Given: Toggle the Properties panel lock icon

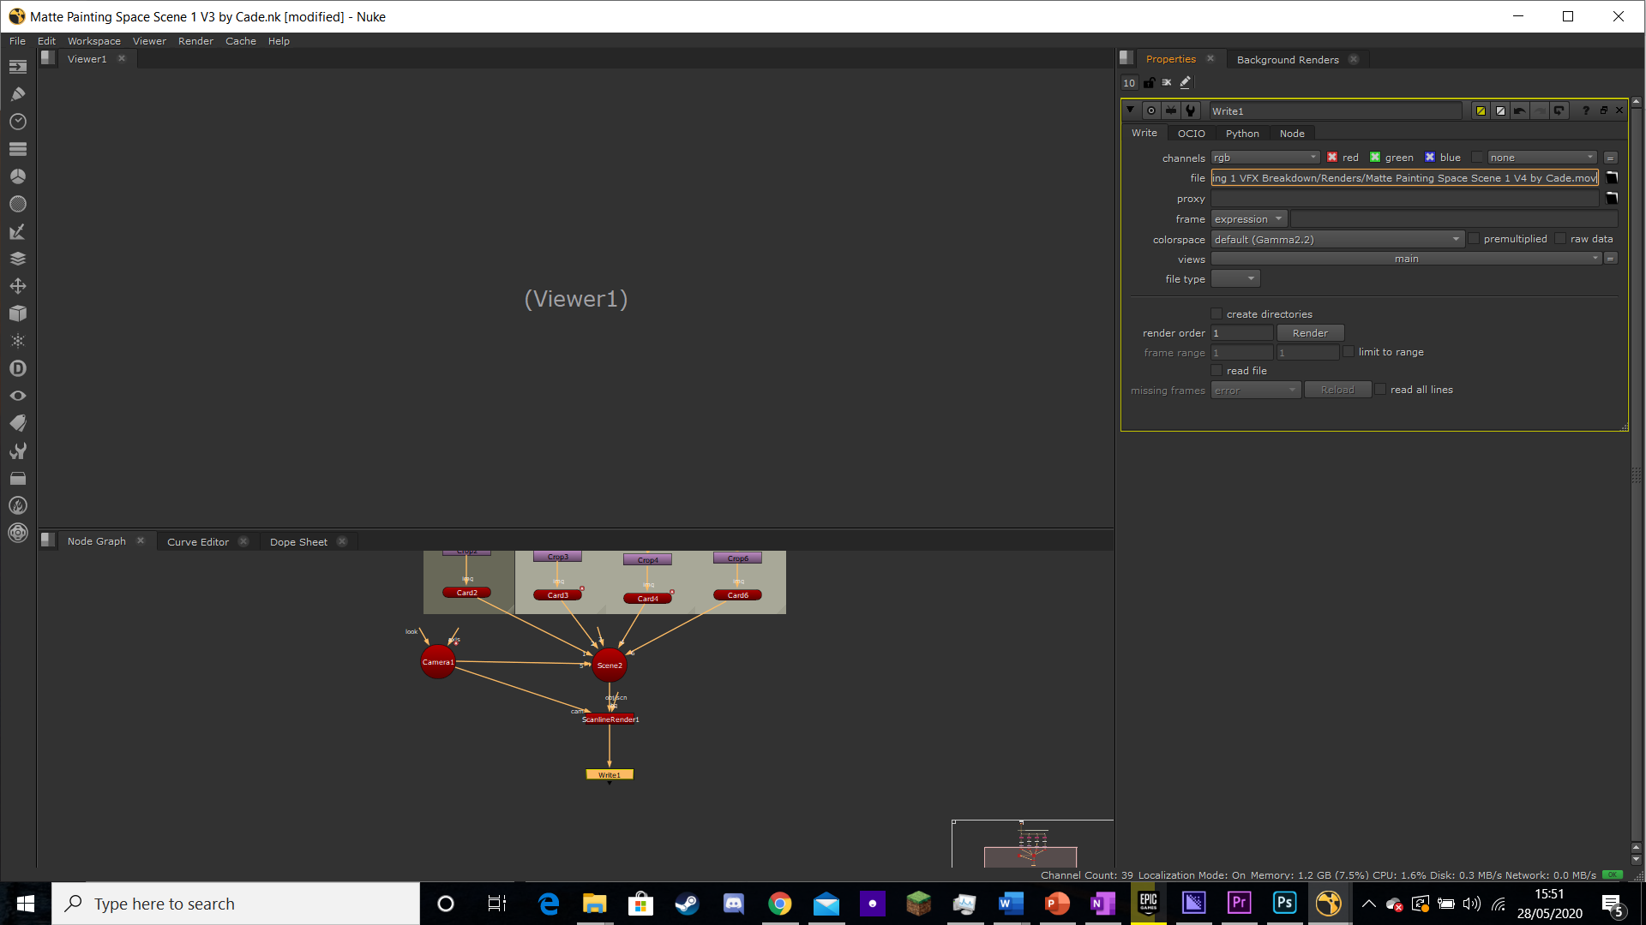Looking at the screenshot, I should click(x=1149, y=83).
